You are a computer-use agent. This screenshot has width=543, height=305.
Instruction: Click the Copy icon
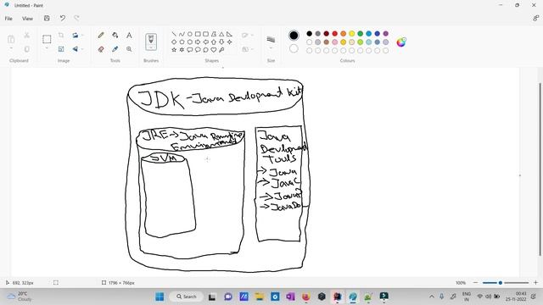click(26, 49)
